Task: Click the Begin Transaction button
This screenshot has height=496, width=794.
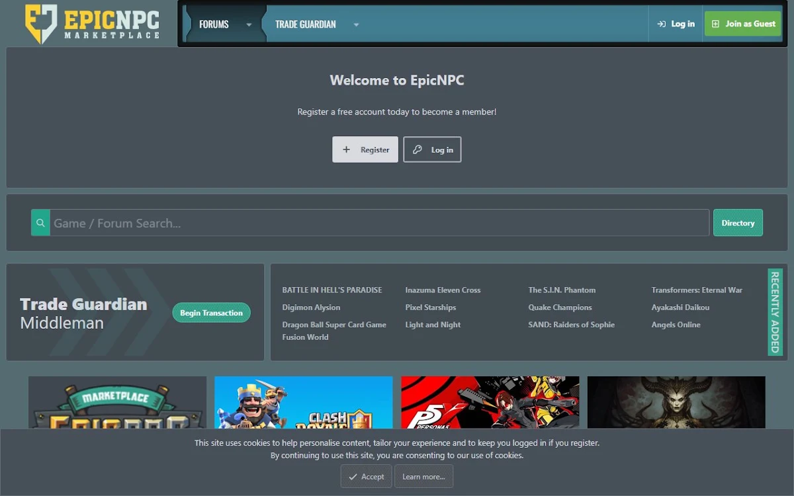Action: point(211,313)
